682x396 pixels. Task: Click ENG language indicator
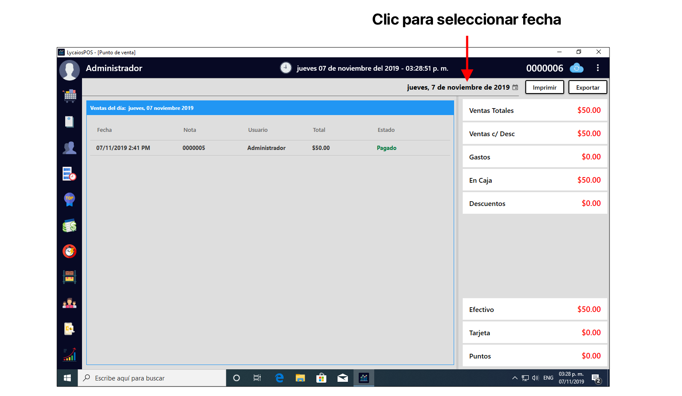548,378
